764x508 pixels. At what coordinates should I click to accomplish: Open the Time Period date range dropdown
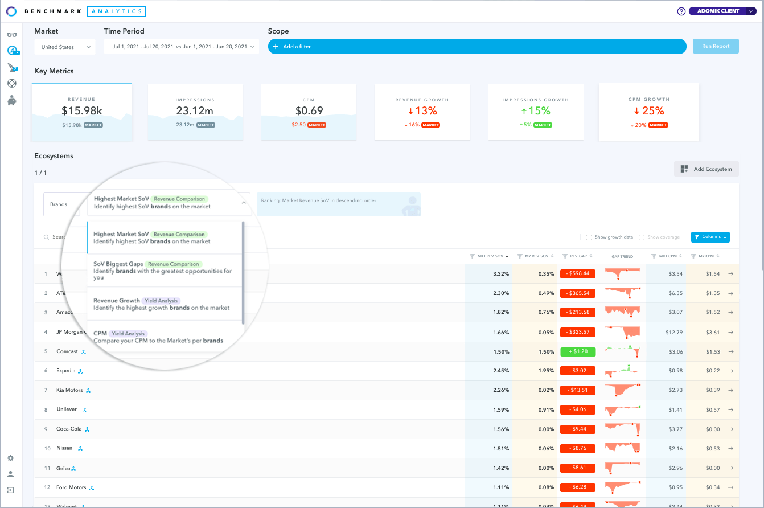pyautogui.click(x=182, y=47)
